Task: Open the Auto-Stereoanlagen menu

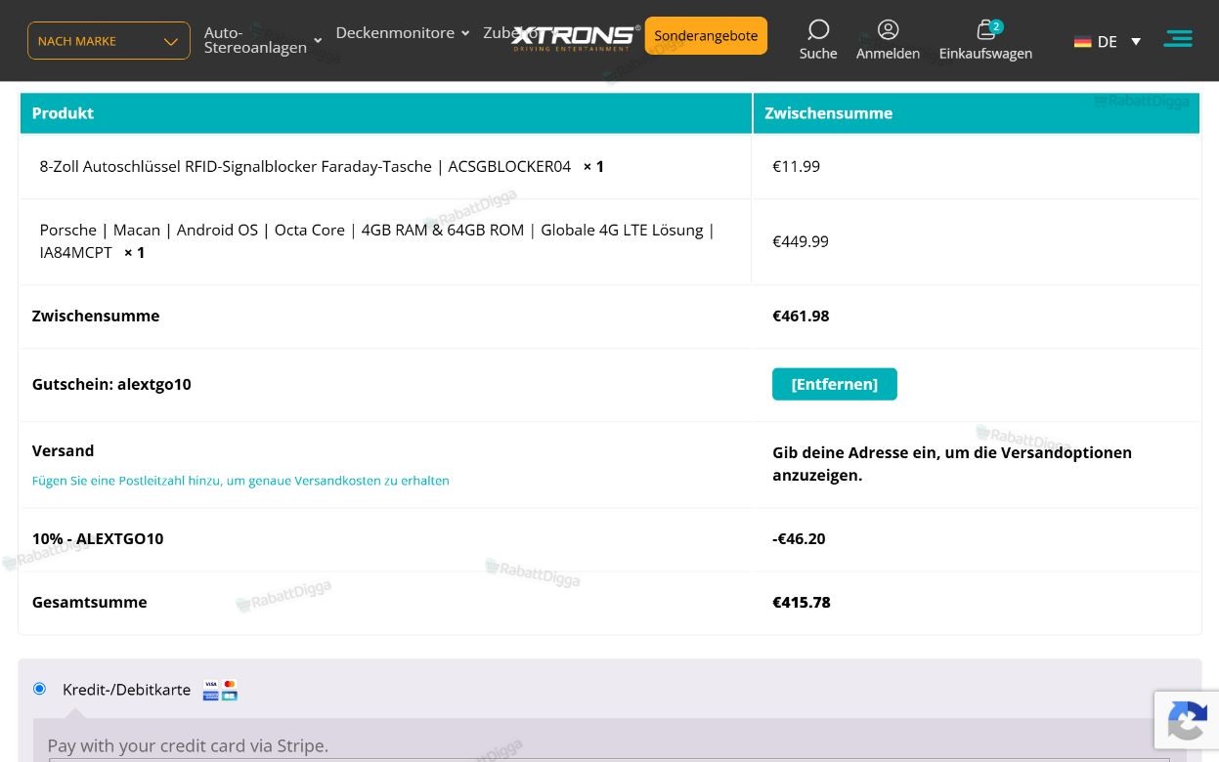Action: tap(255, 40)
